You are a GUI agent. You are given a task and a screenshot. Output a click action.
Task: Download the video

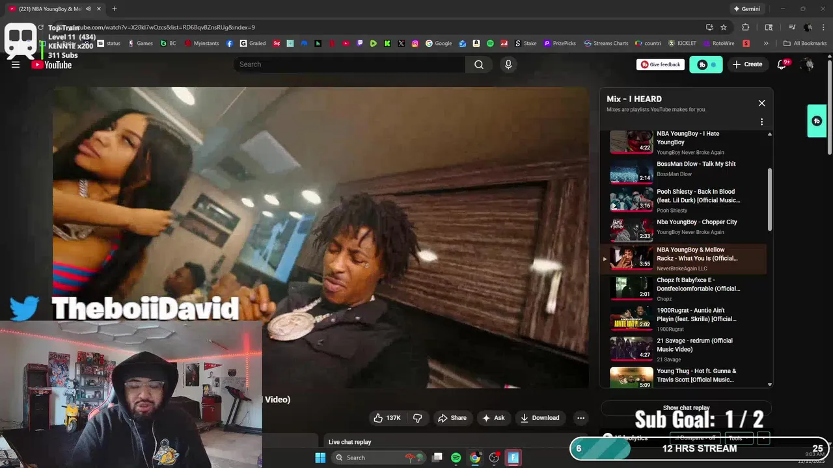coord(540,418)
